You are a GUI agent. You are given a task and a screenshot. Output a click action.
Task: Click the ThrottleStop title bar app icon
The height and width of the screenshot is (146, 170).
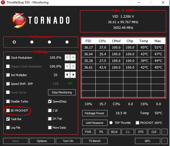3,2
